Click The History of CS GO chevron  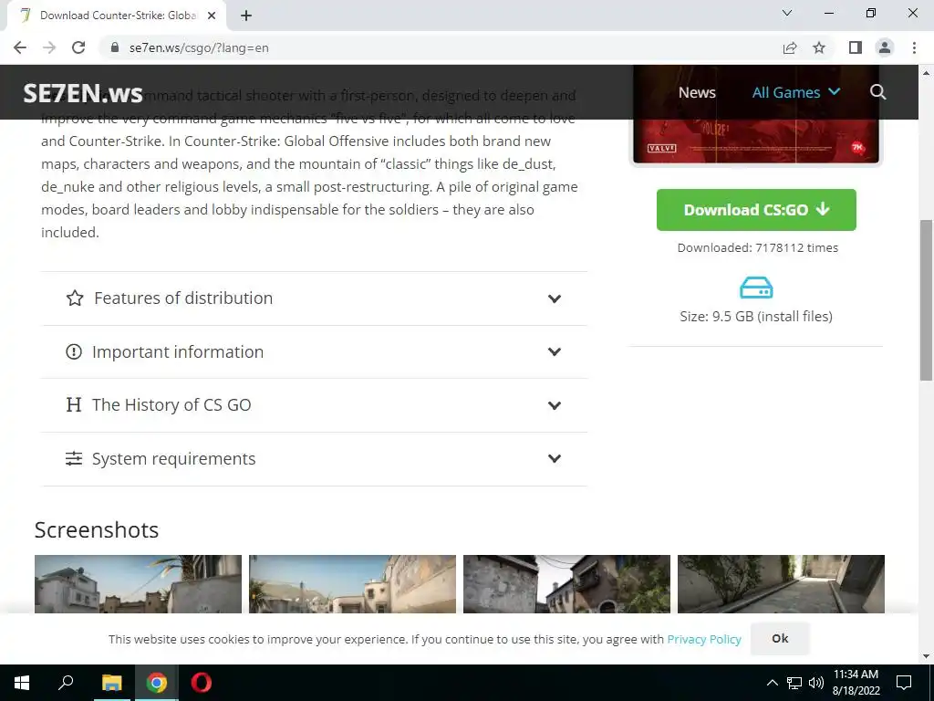tap(554, 405)
